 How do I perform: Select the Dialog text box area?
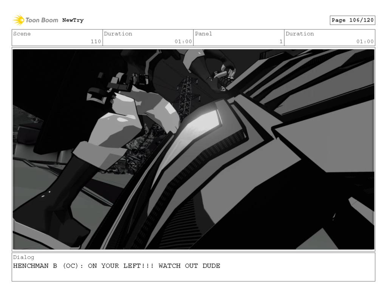(x=193, y=267)
